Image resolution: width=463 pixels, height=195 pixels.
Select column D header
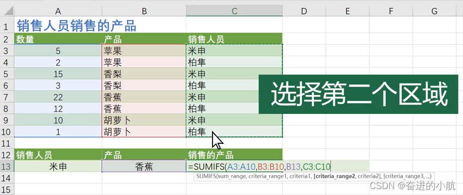pyautogui.click(x=304, y=11)
